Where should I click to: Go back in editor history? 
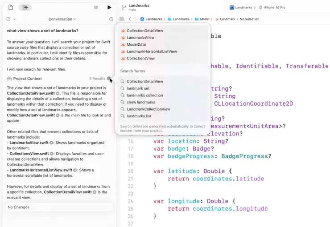pos(130,19)
